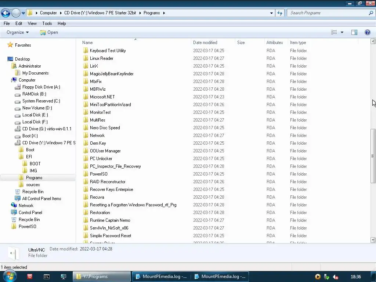
Task: Click the Open toolbar button
Action: click(49, 32)
